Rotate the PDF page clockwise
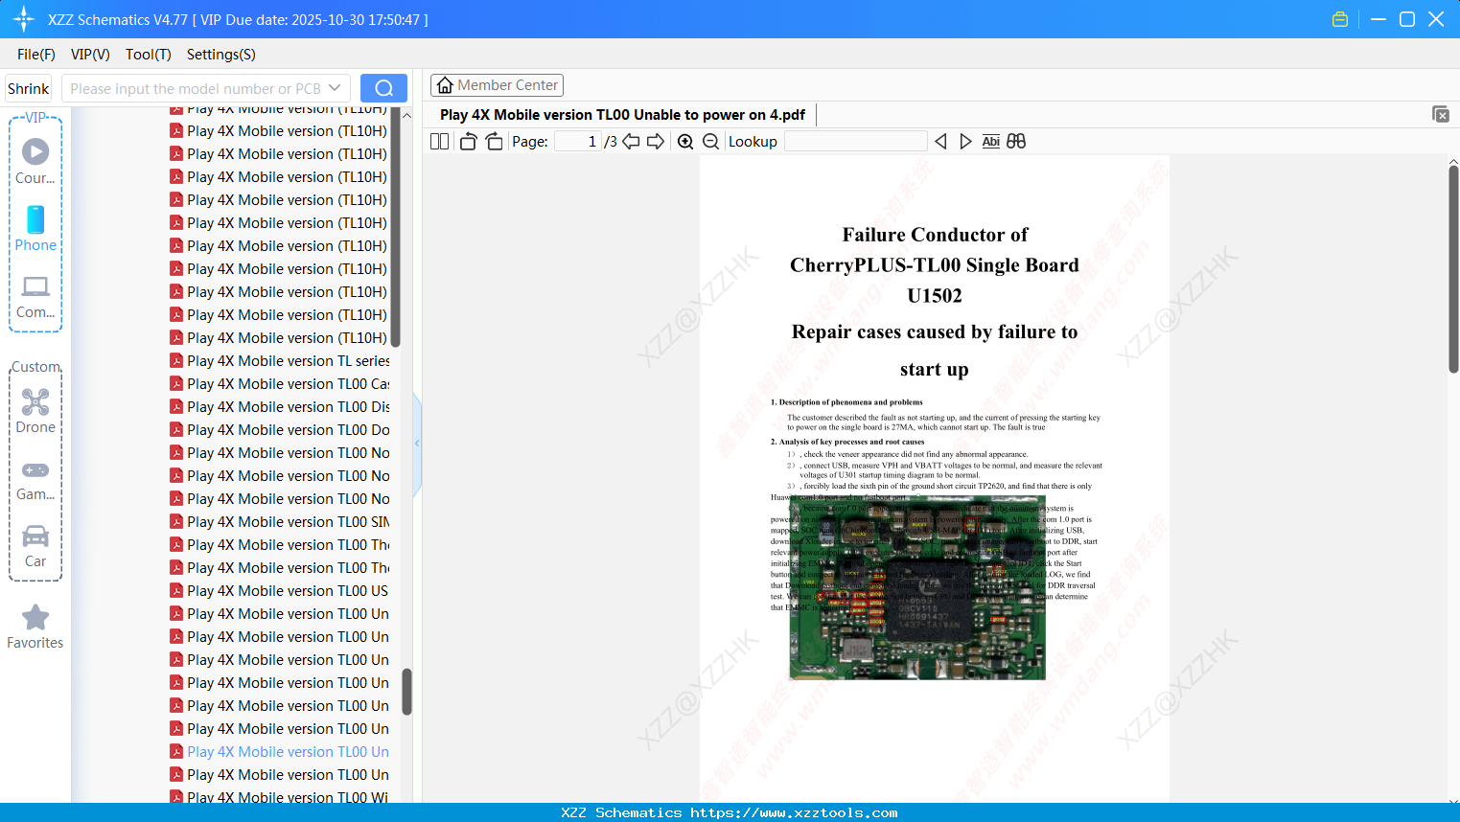 click(494, 142)
